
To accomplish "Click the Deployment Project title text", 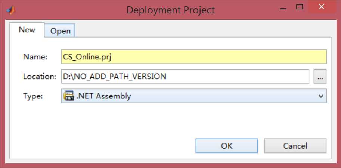I will click(x=170, y=10).
